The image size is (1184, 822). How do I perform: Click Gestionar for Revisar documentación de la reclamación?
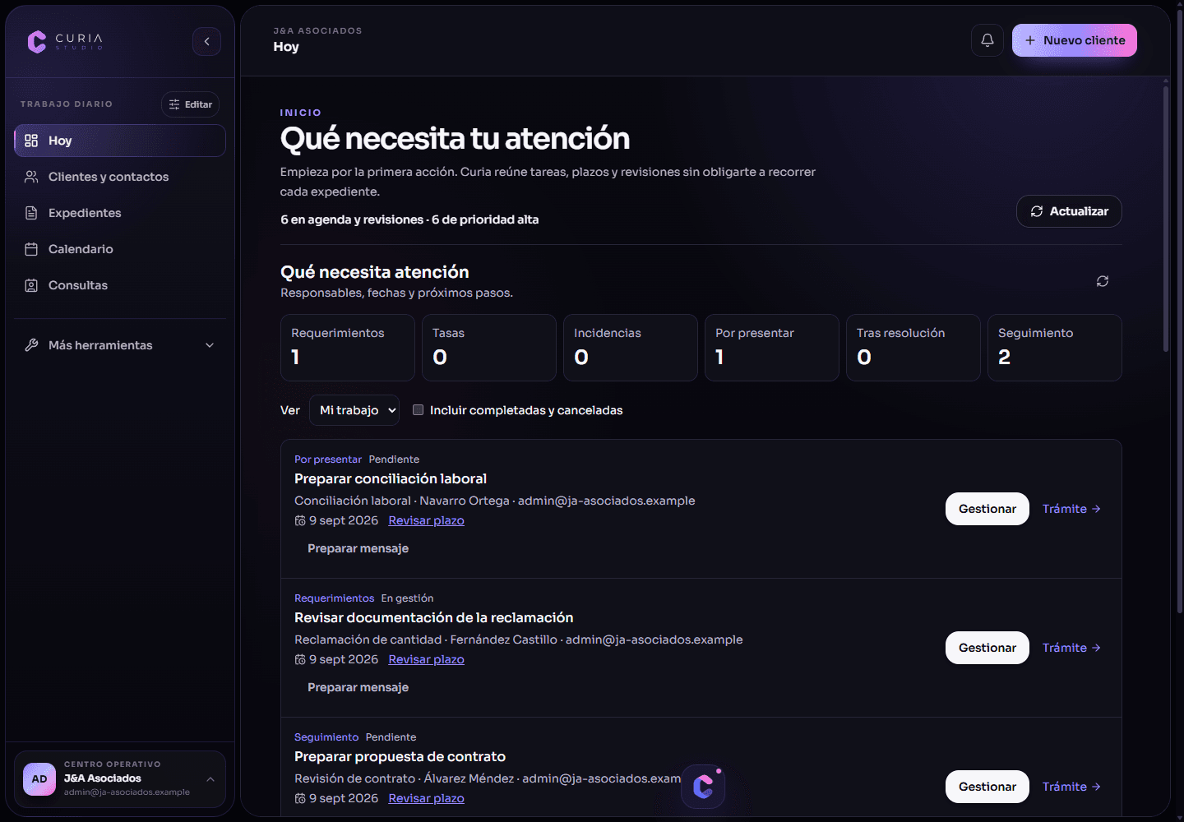pos(987,648)
